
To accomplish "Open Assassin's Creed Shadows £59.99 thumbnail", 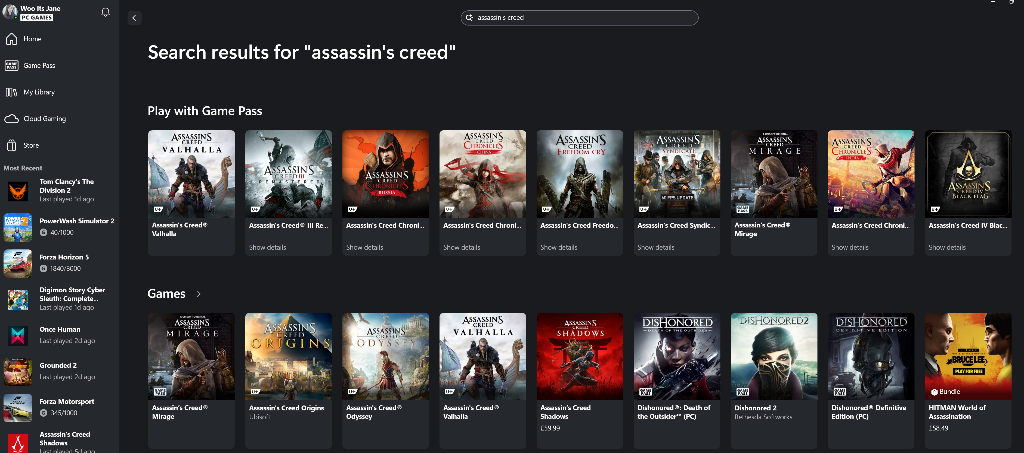I will [x=580, y=356].
